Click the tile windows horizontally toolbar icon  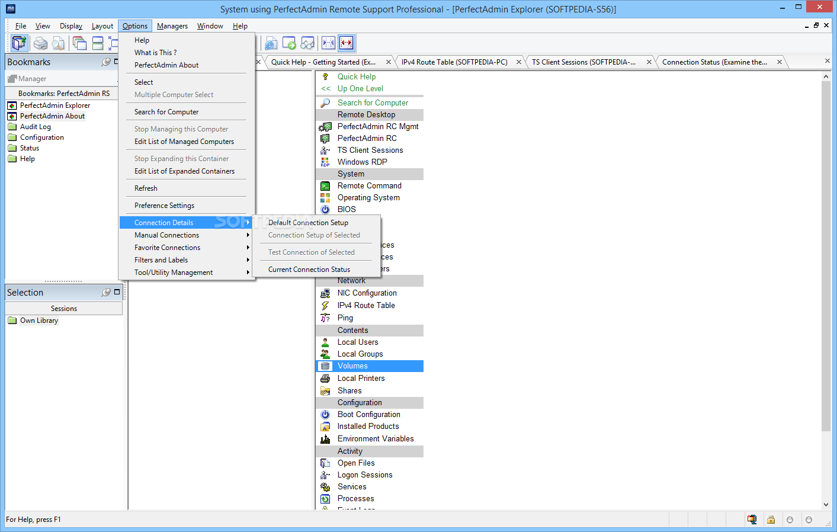point(98,43)
